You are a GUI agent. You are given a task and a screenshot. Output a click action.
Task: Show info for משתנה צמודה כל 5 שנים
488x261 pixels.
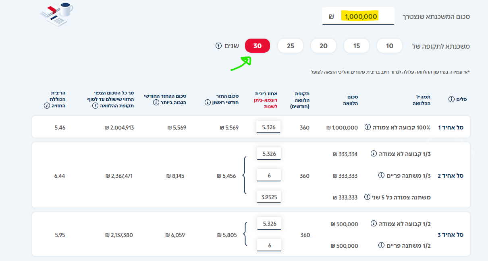pyautogui.click(x=367, y=197)
